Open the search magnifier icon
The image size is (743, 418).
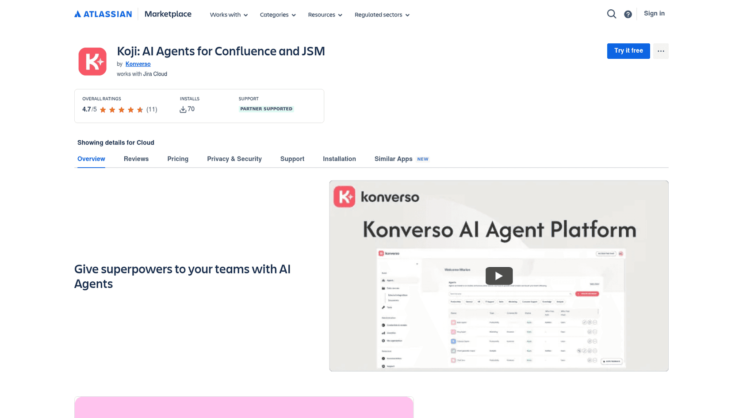point(612,14)
